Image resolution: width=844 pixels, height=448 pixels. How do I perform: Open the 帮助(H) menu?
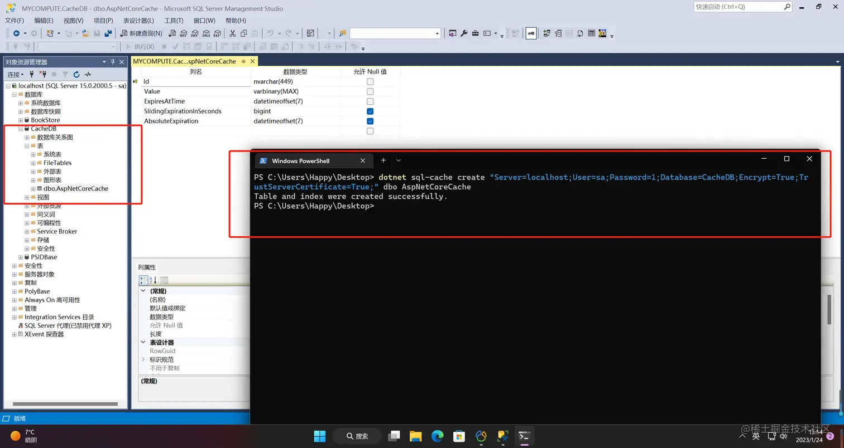236,21
